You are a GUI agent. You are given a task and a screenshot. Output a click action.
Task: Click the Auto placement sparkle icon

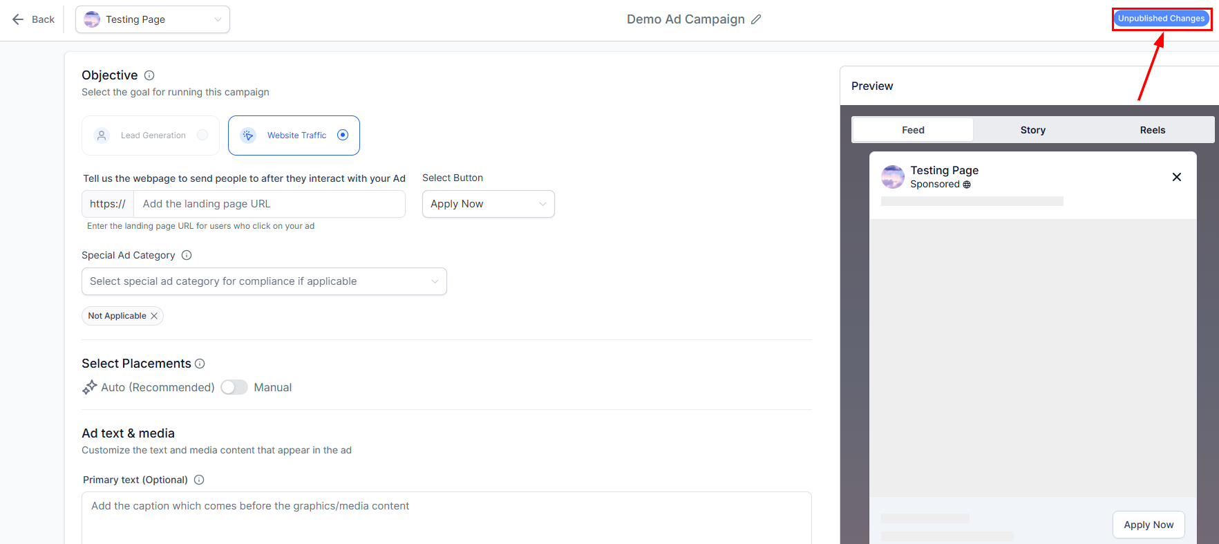90,387
